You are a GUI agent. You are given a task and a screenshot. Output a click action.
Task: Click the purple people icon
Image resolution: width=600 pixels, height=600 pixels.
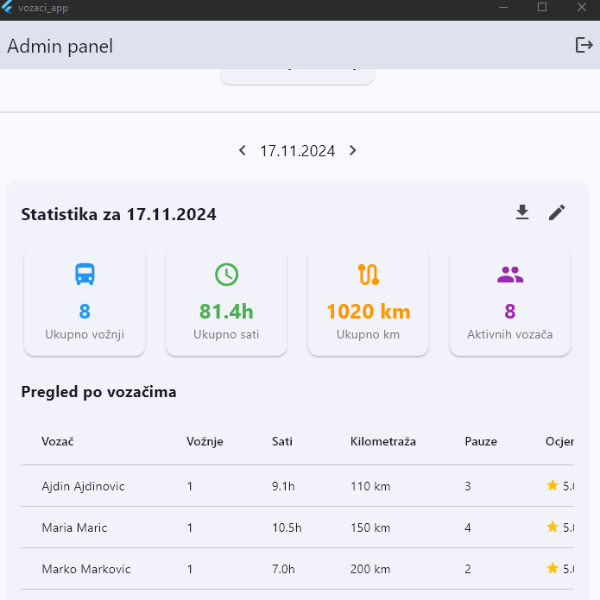pos(510,275)
